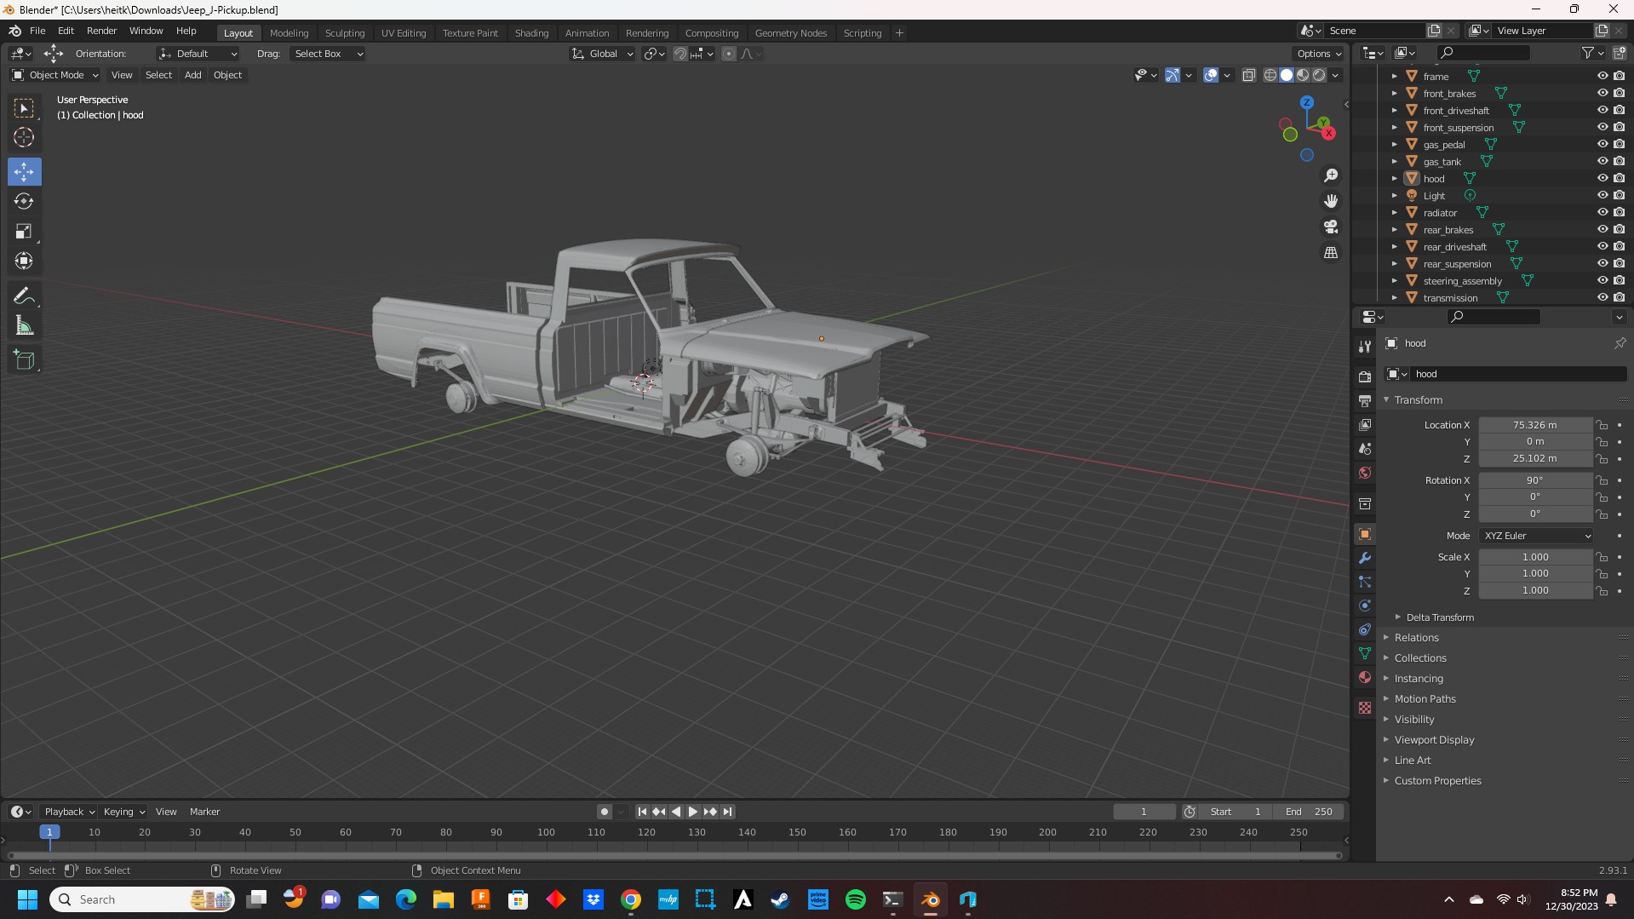This screenshot has height=919, width=1634.
Task: Hide the hood object in the outliner
Action: [x=1602, y=179]
